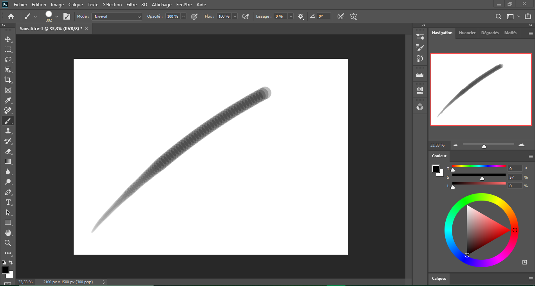The height and width of the screenshot is (286, 535).
Task: Choose the Clone Stamp tool
Action: click(x=8, y=131)
